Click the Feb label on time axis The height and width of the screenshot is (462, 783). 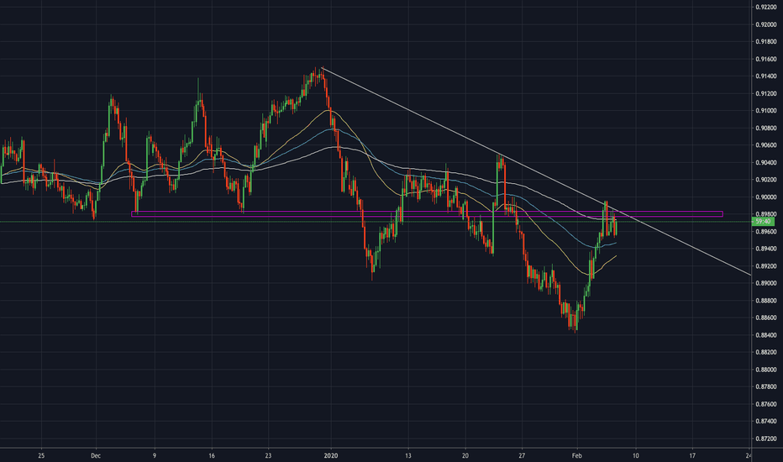[577, 455]
